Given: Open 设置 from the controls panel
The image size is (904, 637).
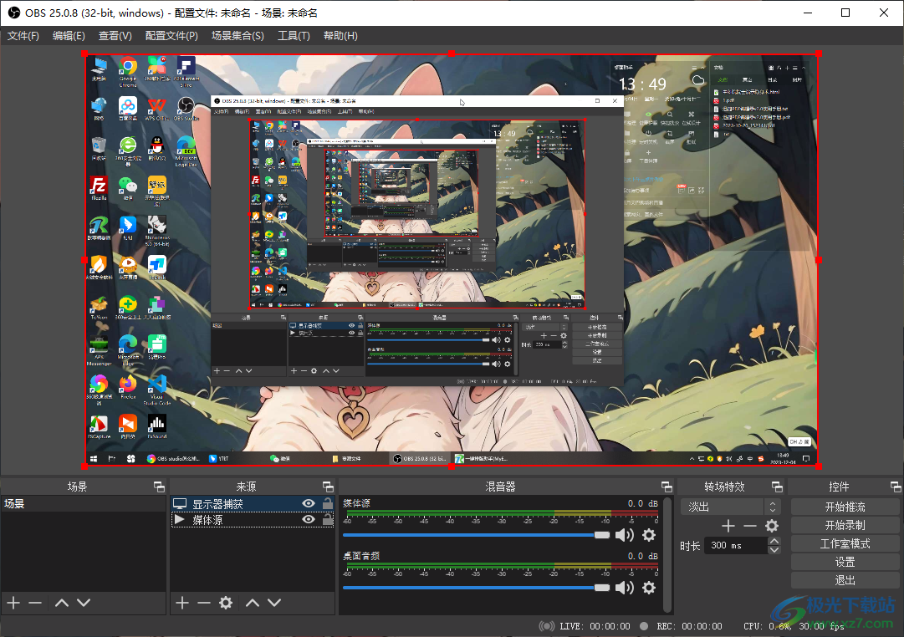Looking at the screenshot, I should (845, 562).
